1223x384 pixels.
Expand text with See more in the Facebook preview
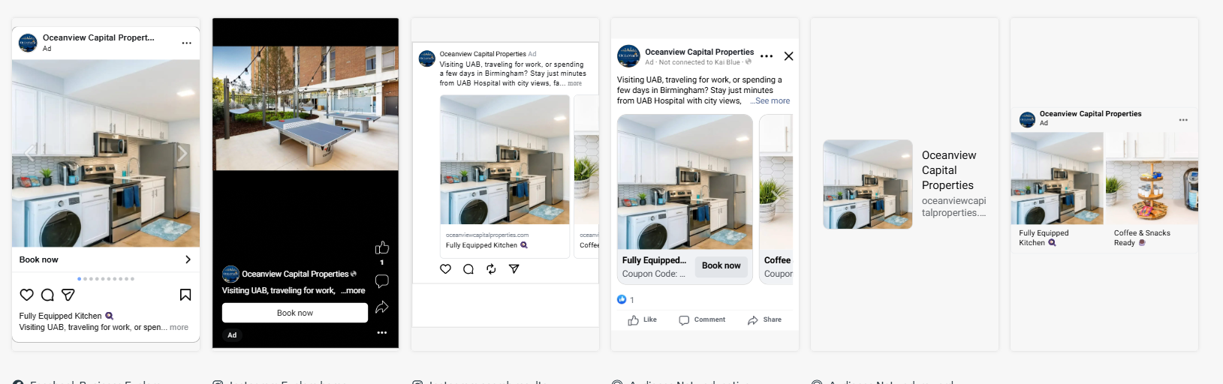pyautogui.click(x=772, y=100)
